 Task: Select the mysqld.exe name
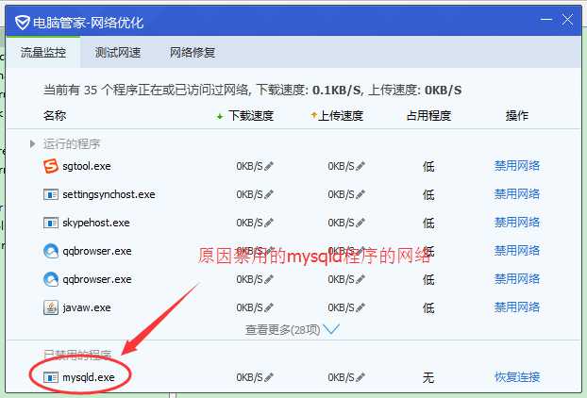coord(89,377)
